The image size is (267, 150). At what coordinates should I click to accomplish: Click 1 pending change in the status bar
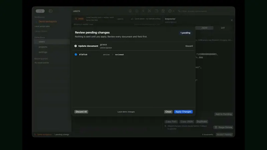click(x=62, y=135)
